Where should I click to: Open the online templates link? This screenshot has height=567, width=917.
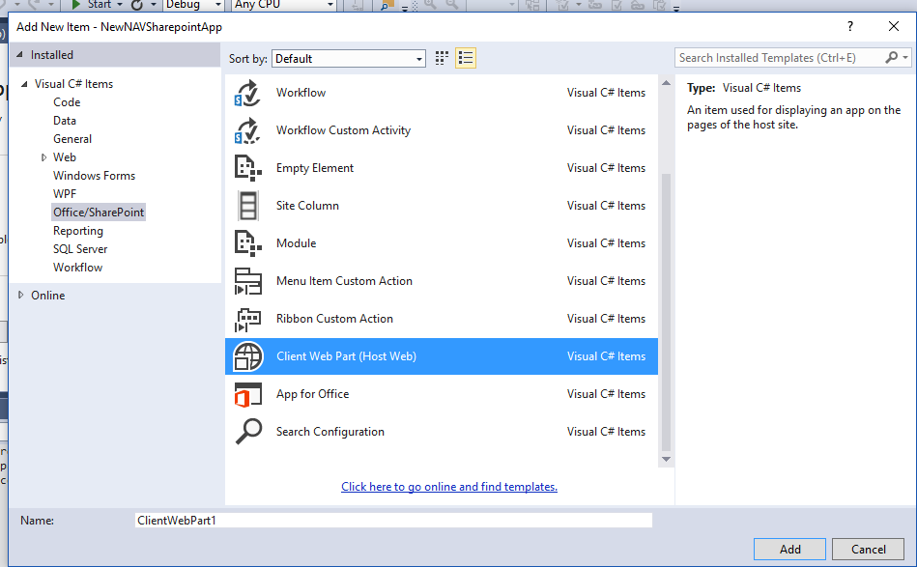(449, 486)
